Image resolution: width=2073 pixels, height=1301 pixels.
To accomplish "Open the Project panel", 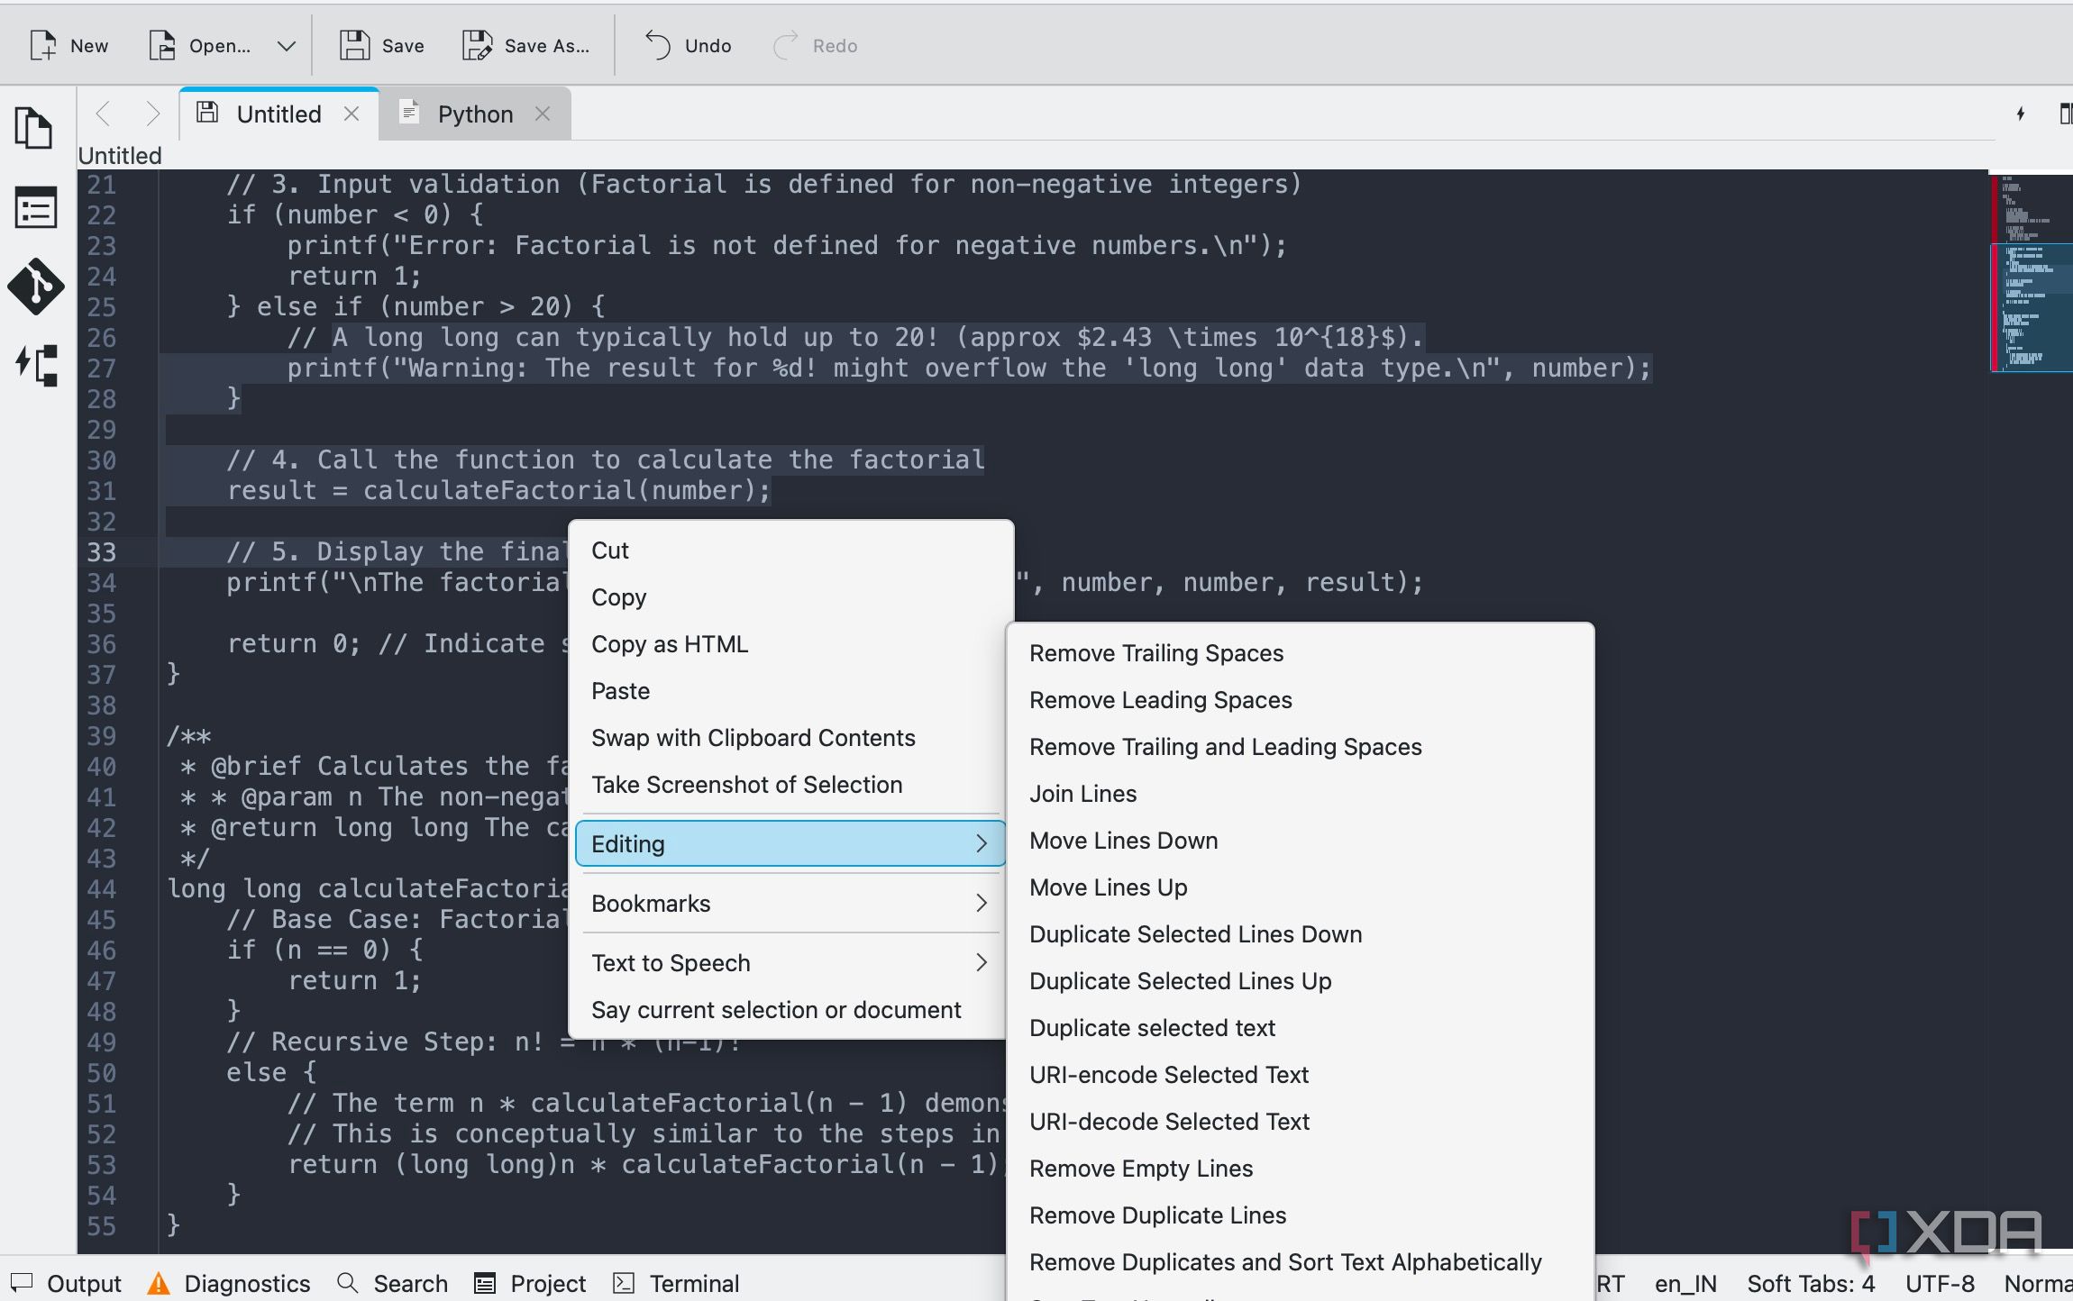I will click(530, 1283).
